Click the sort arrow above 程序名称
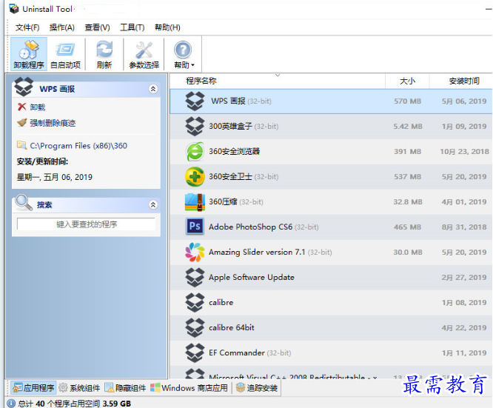 (x=278, y=76)
